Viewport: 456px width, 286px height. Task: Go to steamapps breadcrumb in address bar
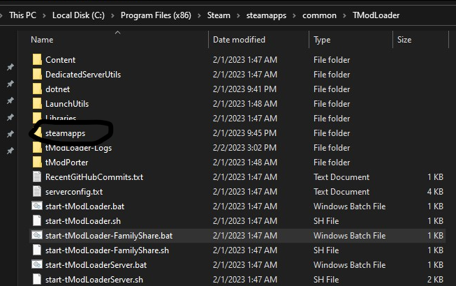(x=266, y=15)
